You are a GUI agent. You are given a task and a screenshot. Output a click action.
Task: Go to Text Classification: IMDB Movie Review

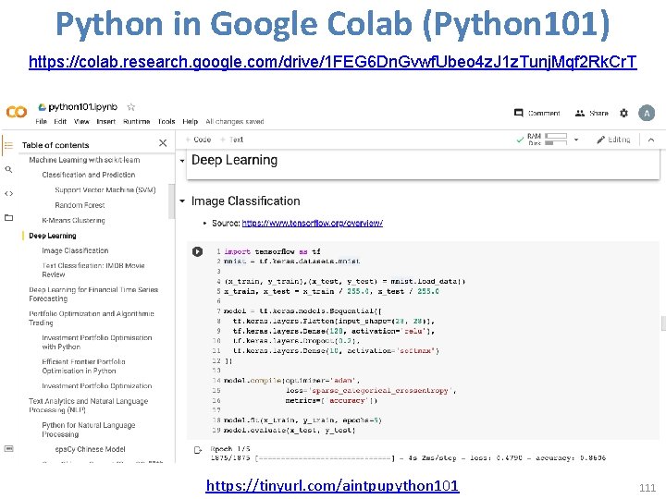pyautogui.click(x=93, y=270)
